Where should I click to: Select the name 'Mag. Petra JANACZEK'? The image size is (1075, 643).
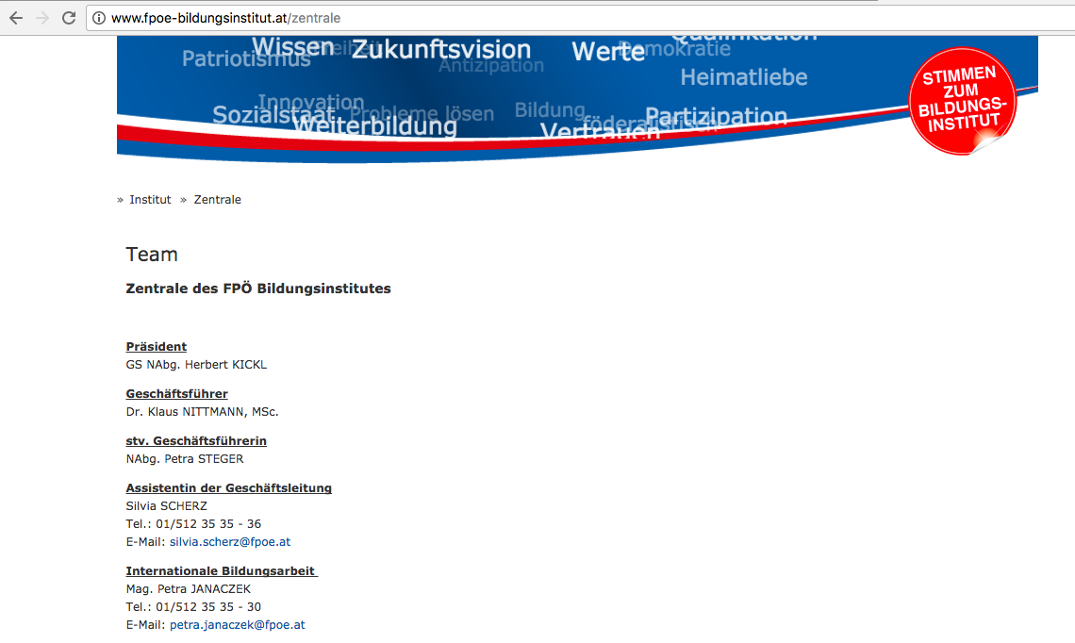pyautogui.click(x=189, y=589)
